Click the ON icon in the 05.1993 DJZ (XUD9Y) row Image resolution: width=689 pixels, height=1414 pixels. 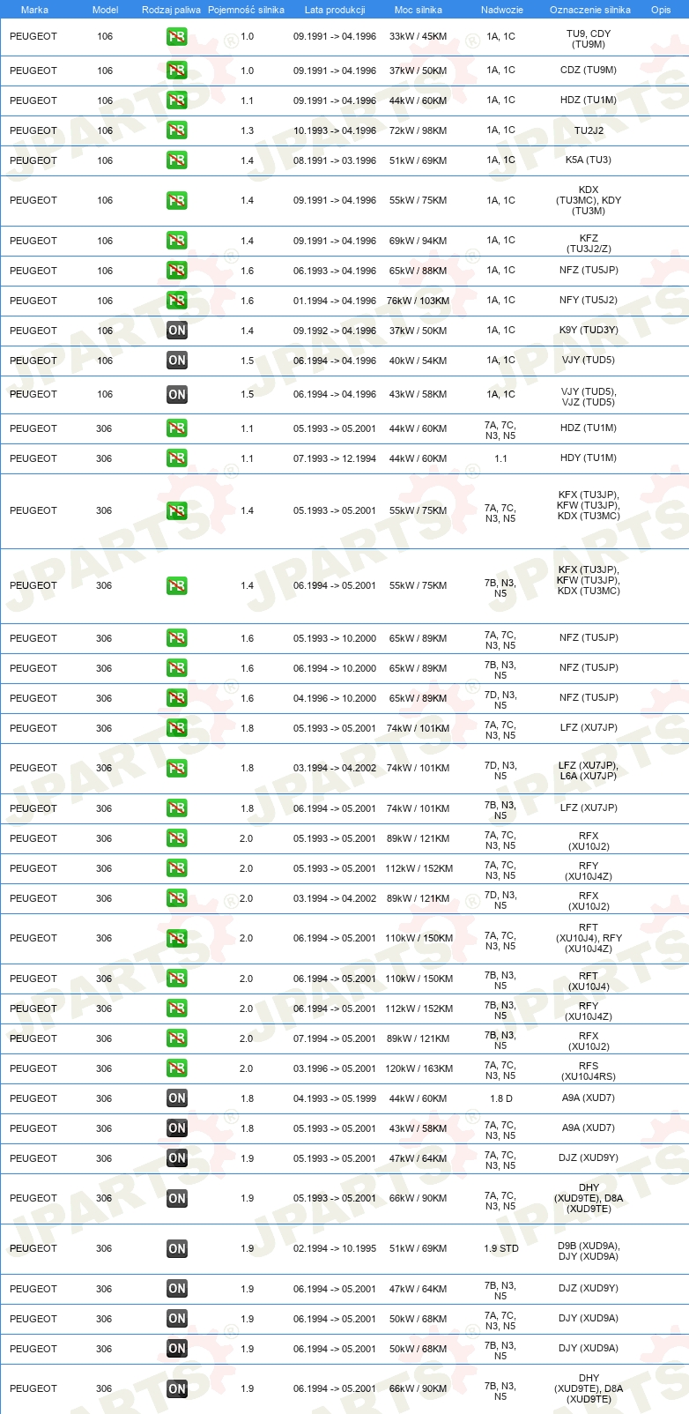coord(177,1158)
